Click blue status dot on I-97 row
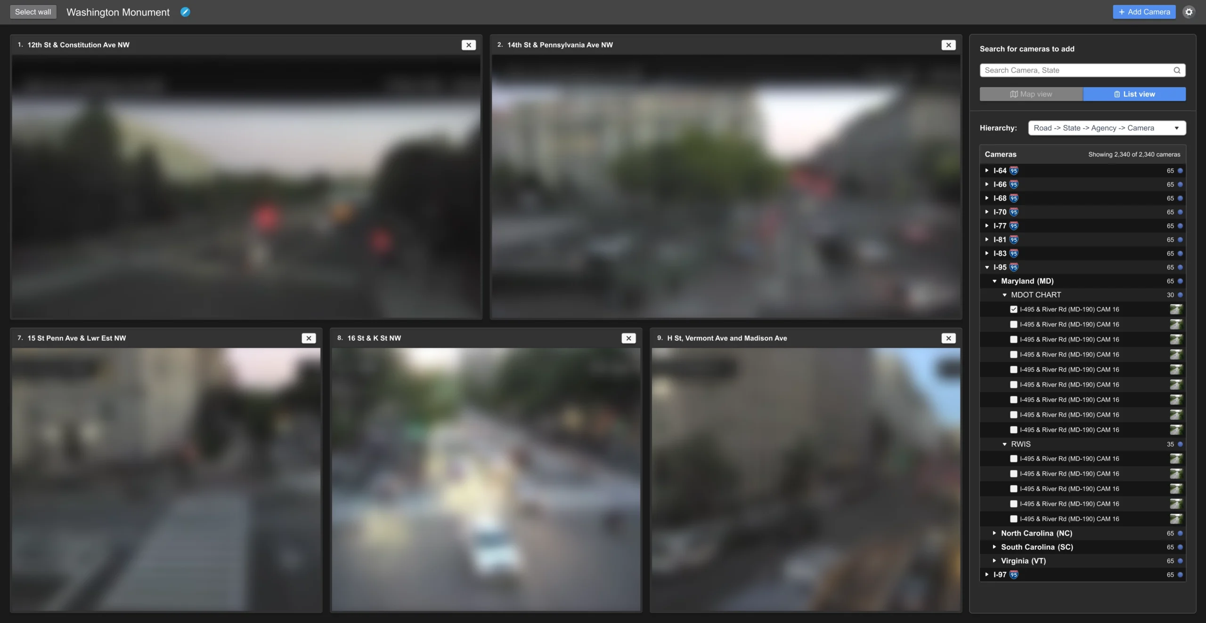 pos(1180,575)
